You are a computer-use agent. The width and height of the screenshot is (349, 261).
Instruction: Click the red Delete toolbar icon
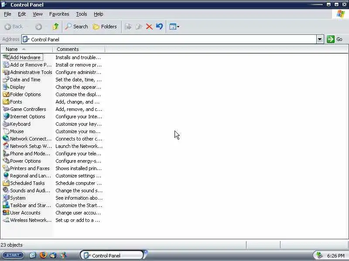tap(149, 27)
